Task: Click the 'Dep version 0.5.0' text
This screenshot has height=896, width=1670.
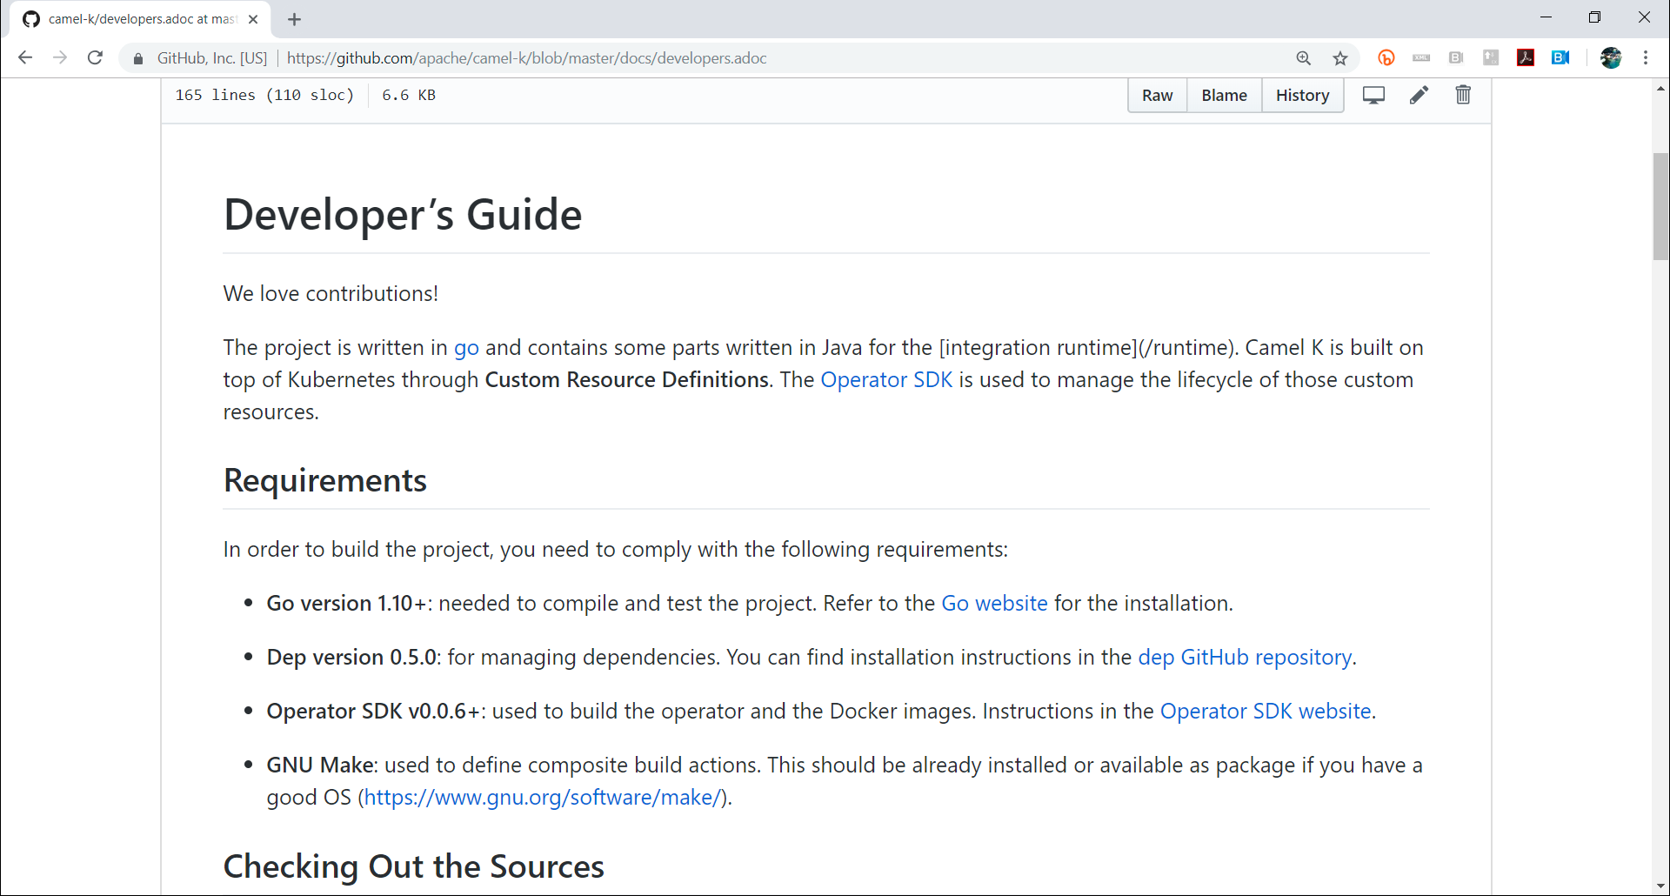Action: [351, 658]
